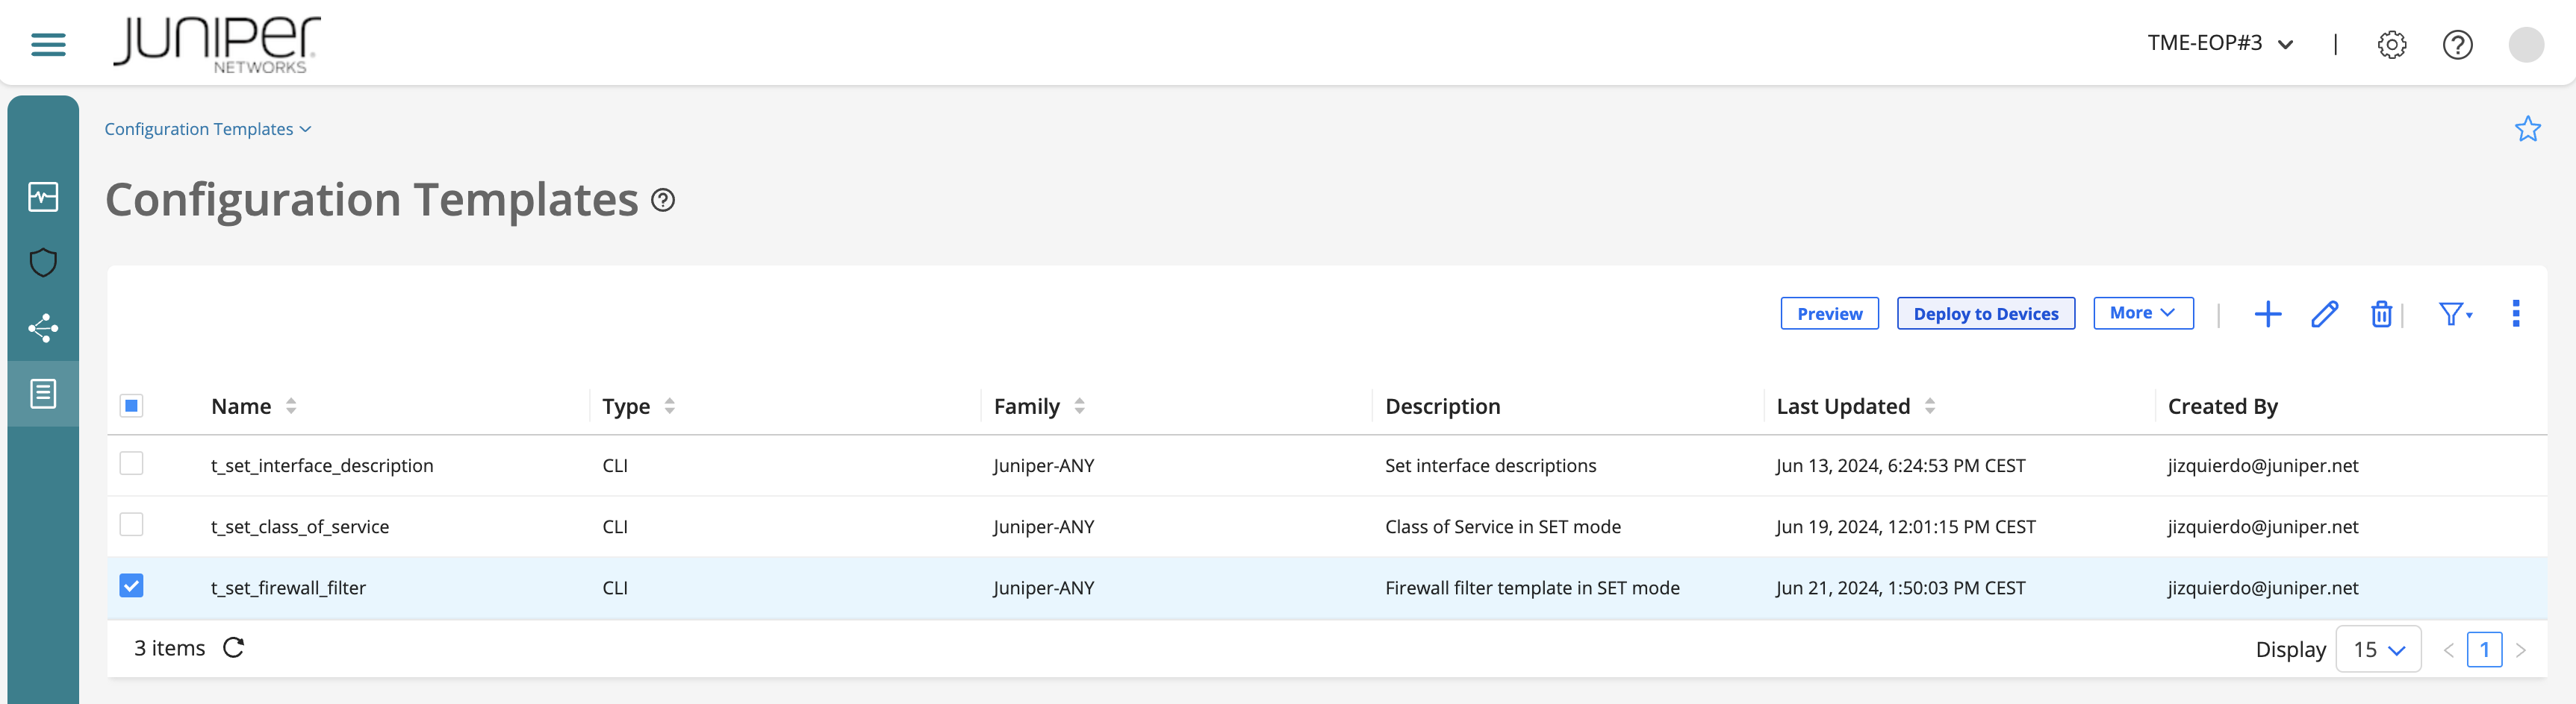Select the Monitoring icon in the sidebar
Image resolution: width=2576 pixels, height=704 pixels.
coord(43,197)
